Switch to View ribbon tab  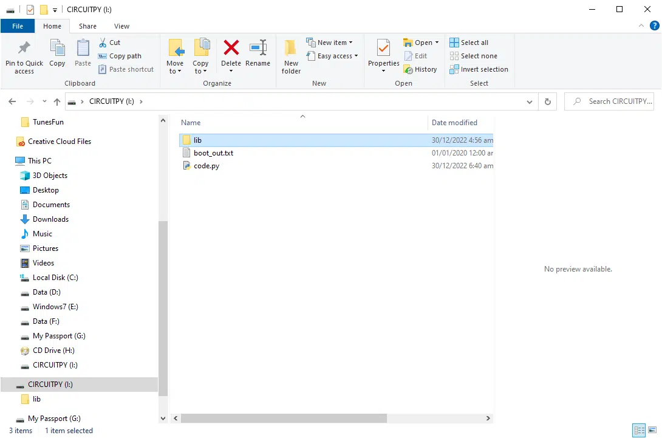pyautogui.click(x=121, y=26)
